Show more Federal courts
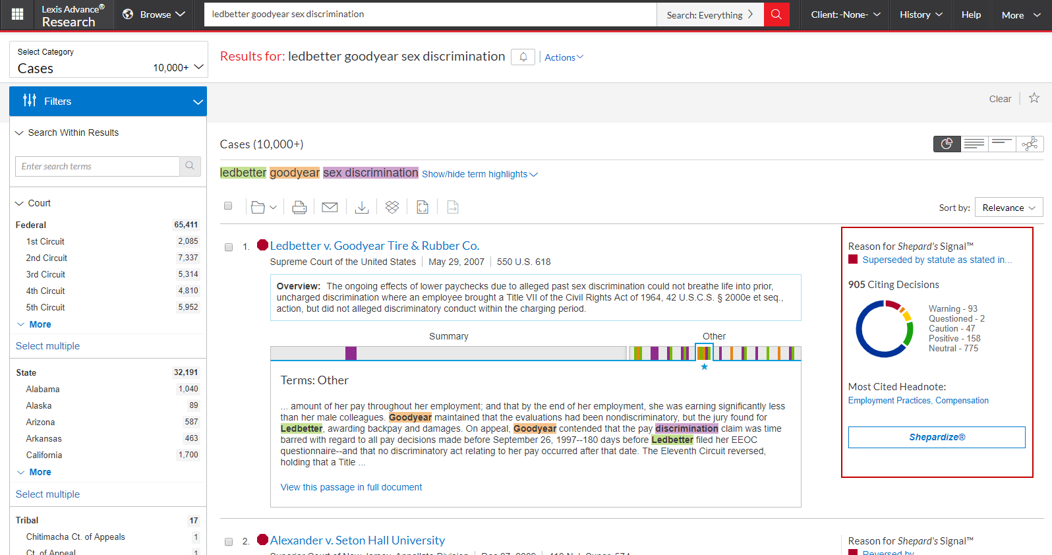This screenshot has height=555, width=1052. [x=34, y=324]
